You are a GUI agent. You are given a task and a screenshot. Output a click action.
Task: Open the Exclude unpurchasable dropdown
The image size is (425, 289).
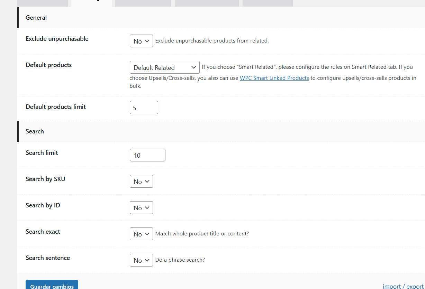coord(141,41)
